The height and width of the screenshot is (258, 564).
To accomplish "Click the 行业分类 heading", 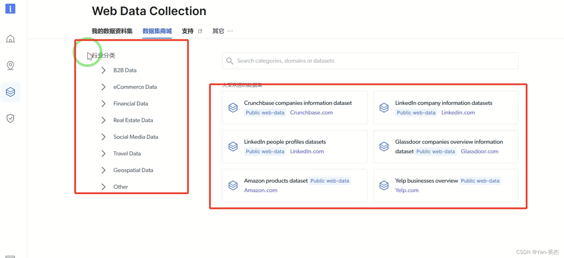I will coord(103,56).
